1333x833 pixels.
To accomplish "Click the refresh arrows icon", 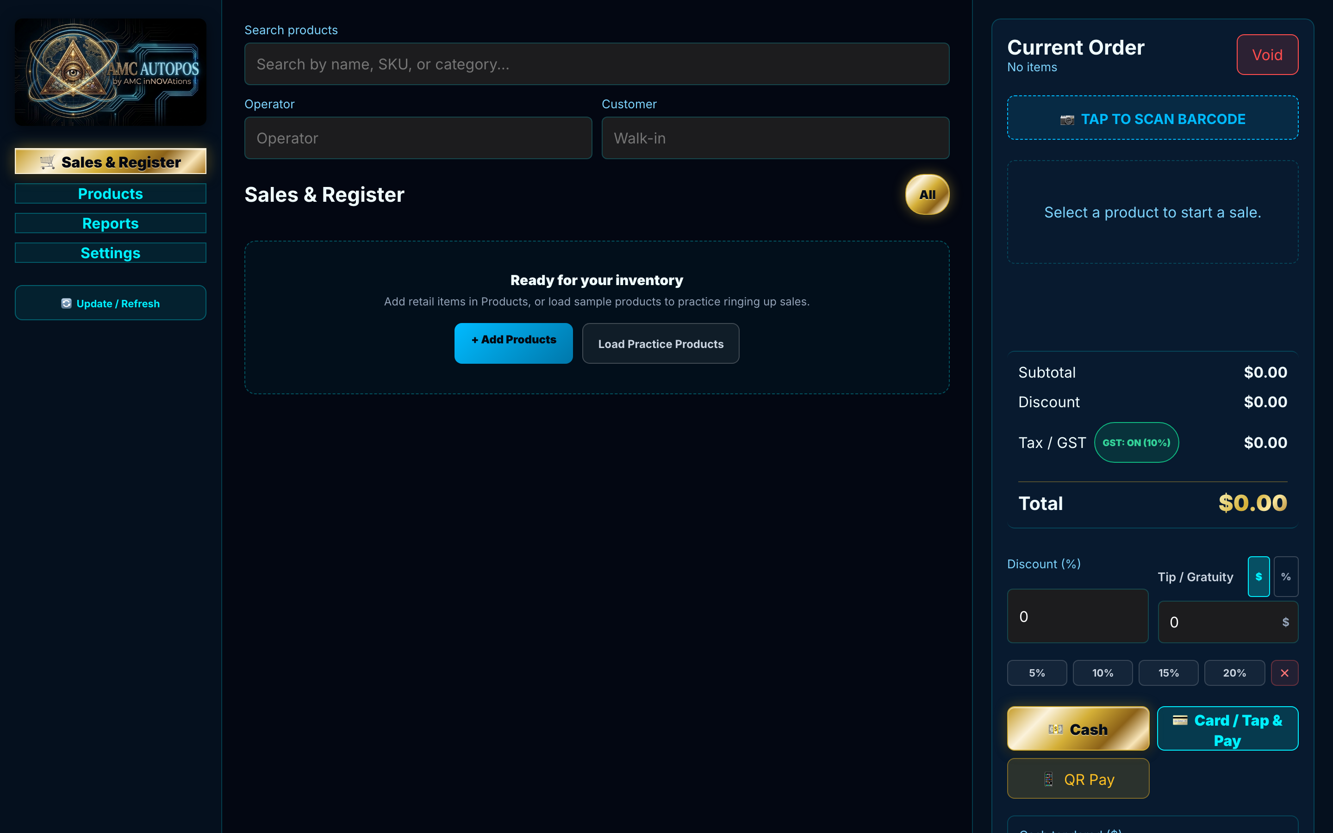I will pyautogui.click(x=66, y=304).
